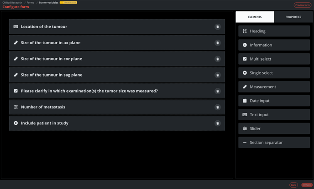Delete the Include patient in study field
The height and width of the screenshot is (189, 314).
(x=218, y=123)
